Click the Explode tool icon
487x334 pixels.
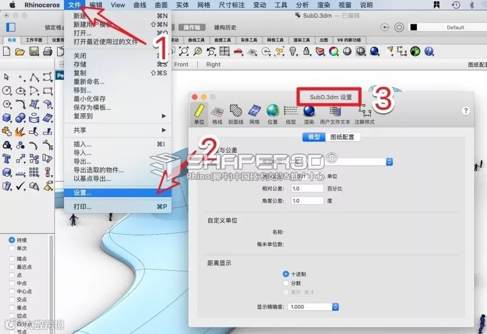point(20,131)
